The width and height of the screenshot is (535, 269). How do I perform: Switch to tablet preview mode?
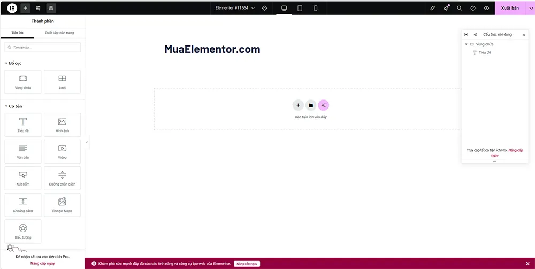point(300,8)
